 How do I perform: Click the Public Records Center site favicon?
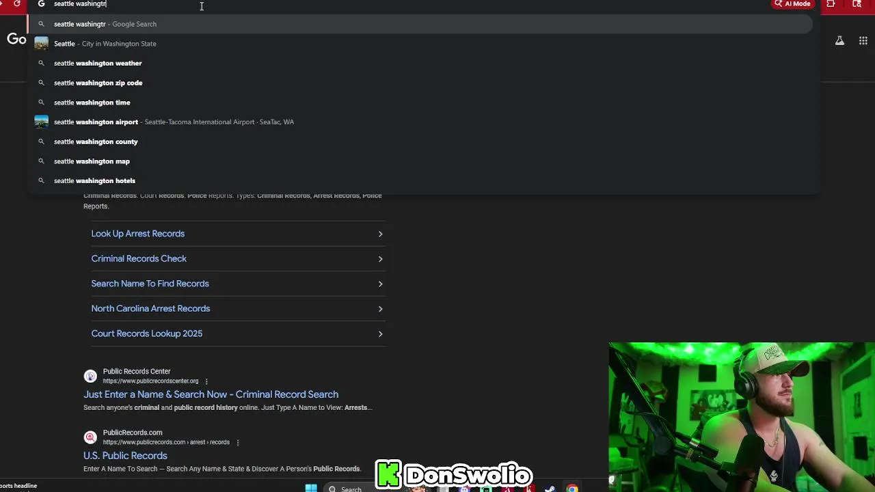pos(90,376)
